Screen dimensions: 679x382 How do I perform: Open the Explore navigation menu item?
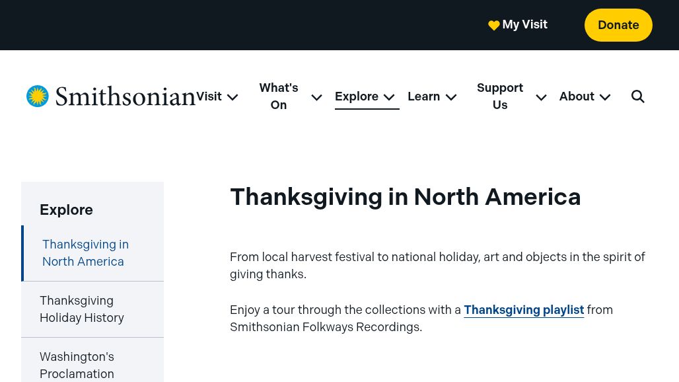coord(357,96)
